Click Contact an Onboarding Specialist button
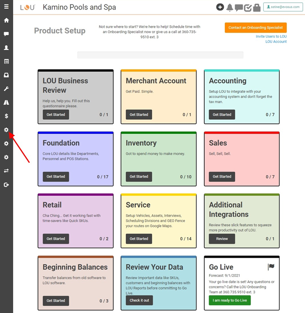This screenshot has width=305, height=313. point(256,28)
